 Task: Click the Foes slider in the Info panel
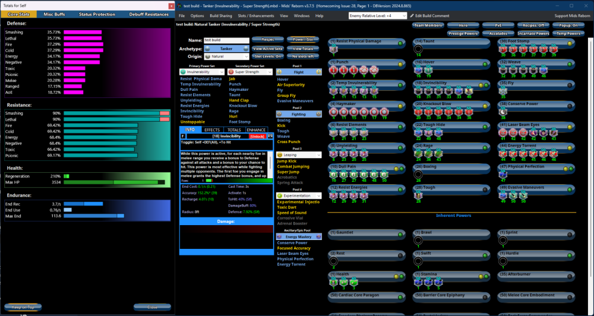click(x=229, y=181)
